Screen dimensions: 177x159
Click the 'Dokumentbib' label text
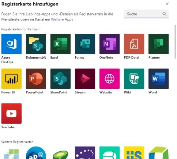[36, 58]
